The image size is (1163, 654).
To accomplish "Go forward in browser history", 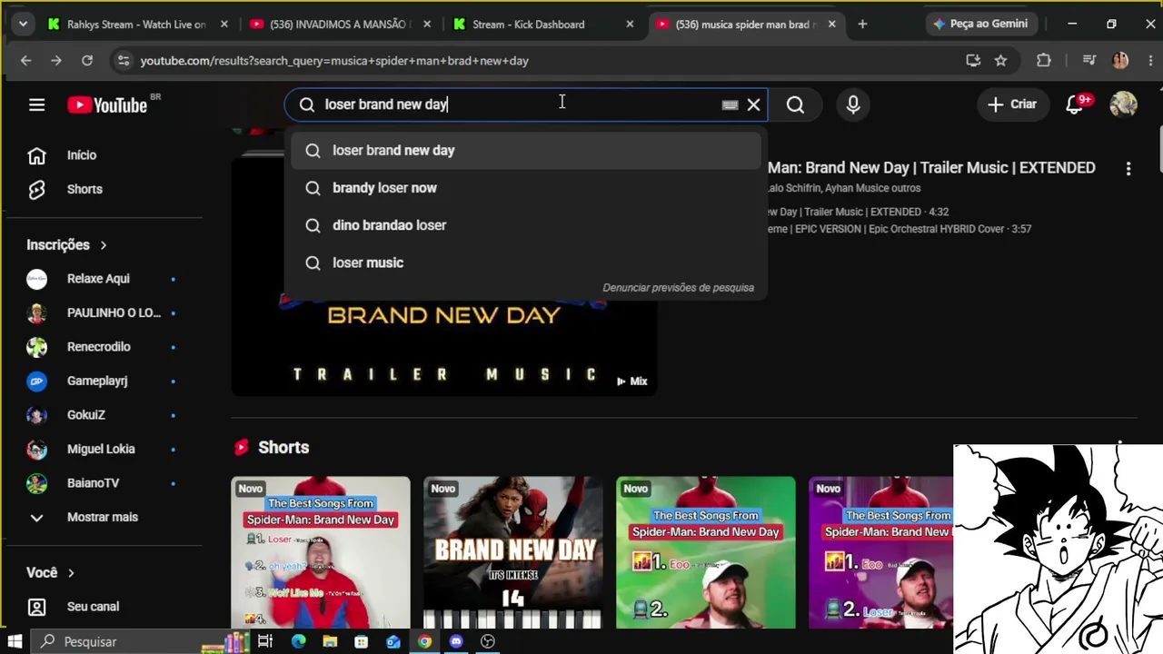I will coord(56,61).
